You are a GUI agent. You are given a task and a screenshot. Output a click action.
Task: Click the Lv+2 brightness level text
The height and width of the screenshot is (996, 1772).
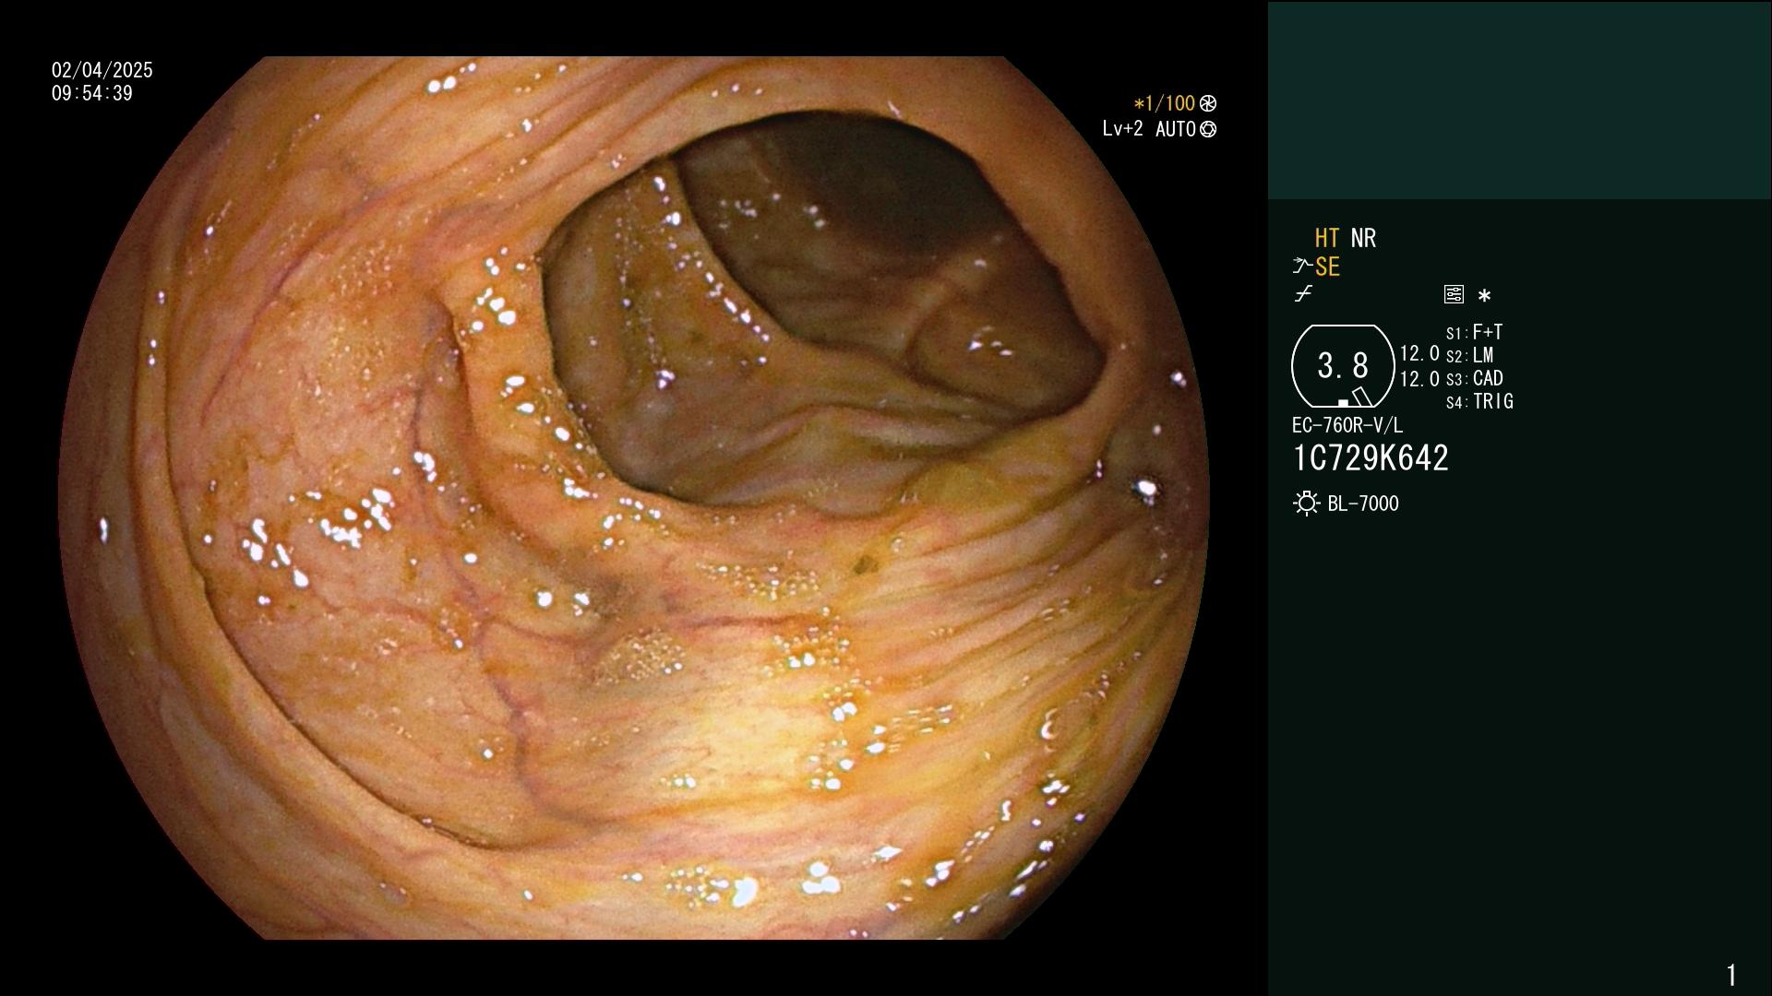(1123, 129)
